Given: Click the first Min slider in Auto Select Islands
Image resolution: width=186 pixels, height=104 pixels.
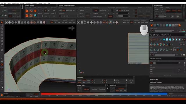Looking at the screenshot, I should (166, 63).
